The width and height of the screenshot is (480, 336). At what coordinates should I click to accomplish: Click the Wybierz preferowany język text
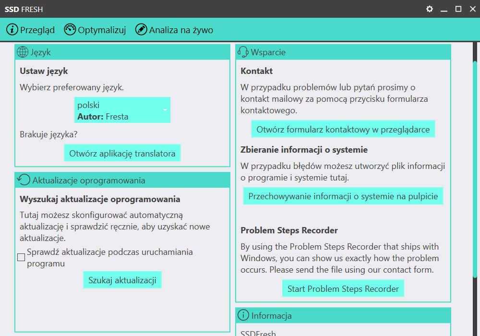[x=72, y=87]
